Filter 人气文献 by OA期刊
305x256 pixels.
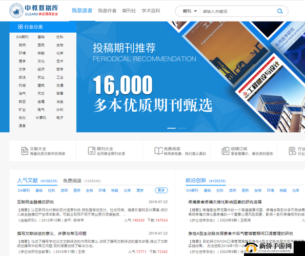[x=24, y=190]
